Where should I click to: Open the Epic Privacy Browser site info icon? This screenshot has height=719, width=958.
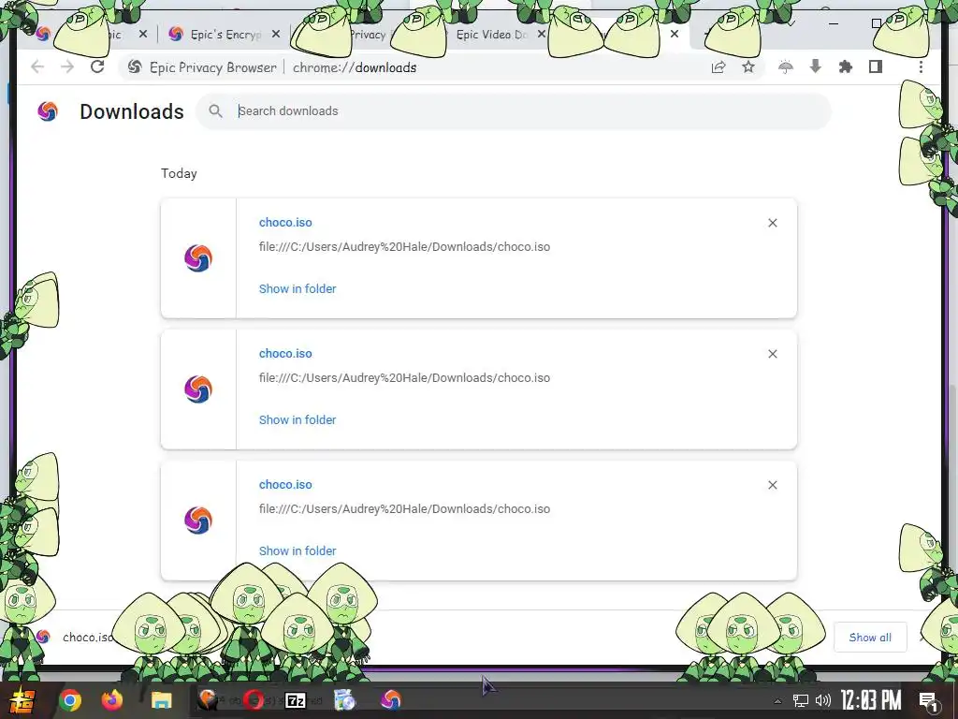(x=135, y=67)
